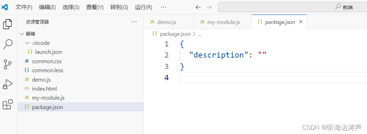The image size is (367, 134).
Task: Click the angle brackets icon of index.html
Action: 27,89
